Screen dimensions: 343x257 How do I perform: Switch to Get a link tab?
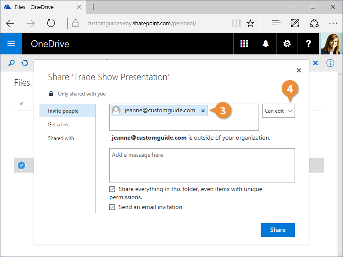tap(58, 125)
